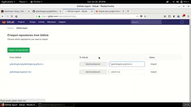Open Projects in GitLab navbar
This screenshot has width=191, height=107.
pos(21,22)
